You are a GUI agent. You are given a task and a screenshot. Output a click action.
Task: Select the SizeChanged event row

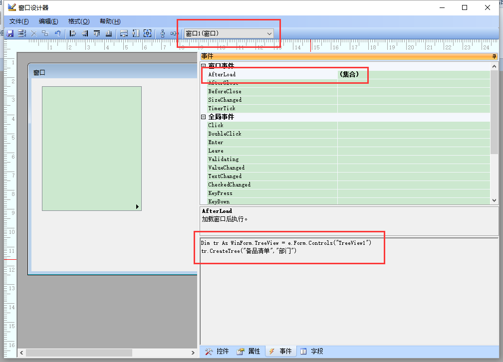[x=348, y=100]
